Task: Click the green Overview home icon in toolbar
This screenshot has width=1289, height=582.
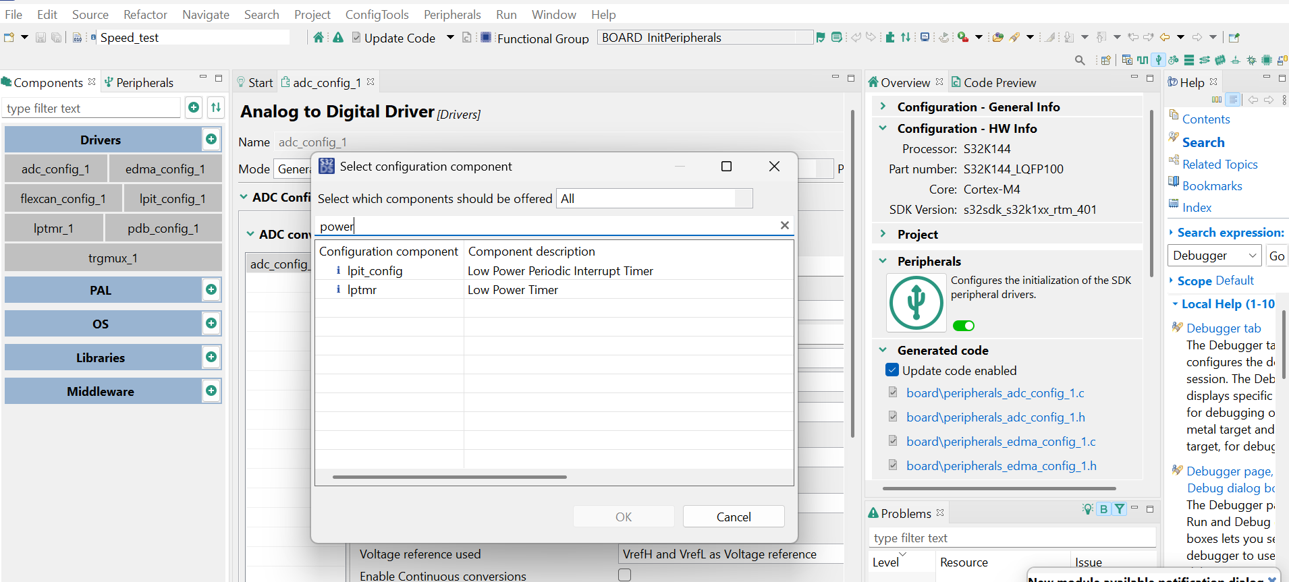Action: pos(319,38)
